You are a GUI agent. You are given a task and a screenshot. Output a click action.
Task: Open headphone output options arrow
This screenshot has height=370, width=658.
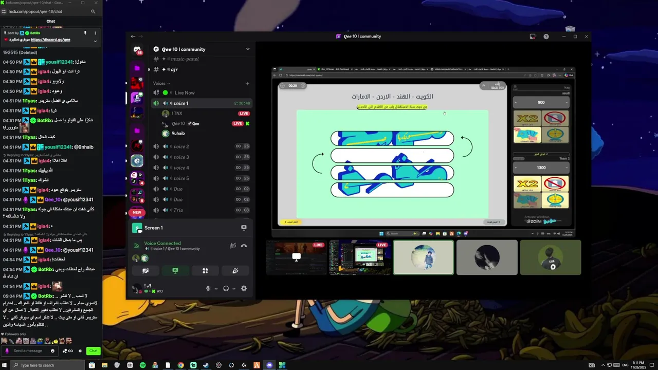(234, 289)
